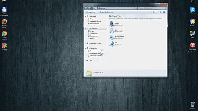
Task: Launch Mozilla Firefox from desktop
Action: pyautogui.click(x=4, y=23)
